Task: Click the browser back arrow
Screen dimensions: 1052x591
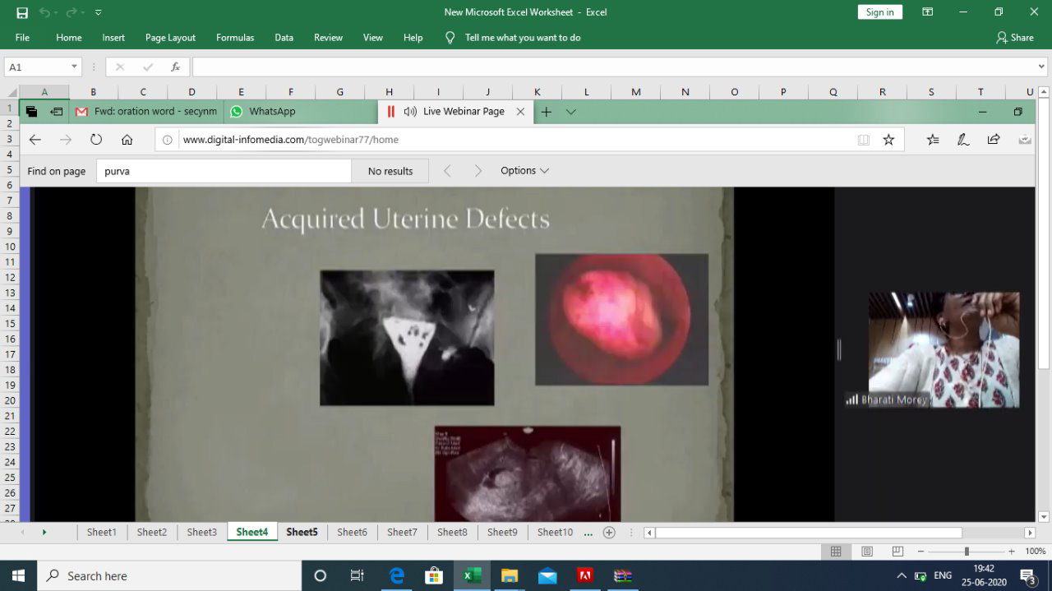Action: pyautogui.click(x=35, y=140)
